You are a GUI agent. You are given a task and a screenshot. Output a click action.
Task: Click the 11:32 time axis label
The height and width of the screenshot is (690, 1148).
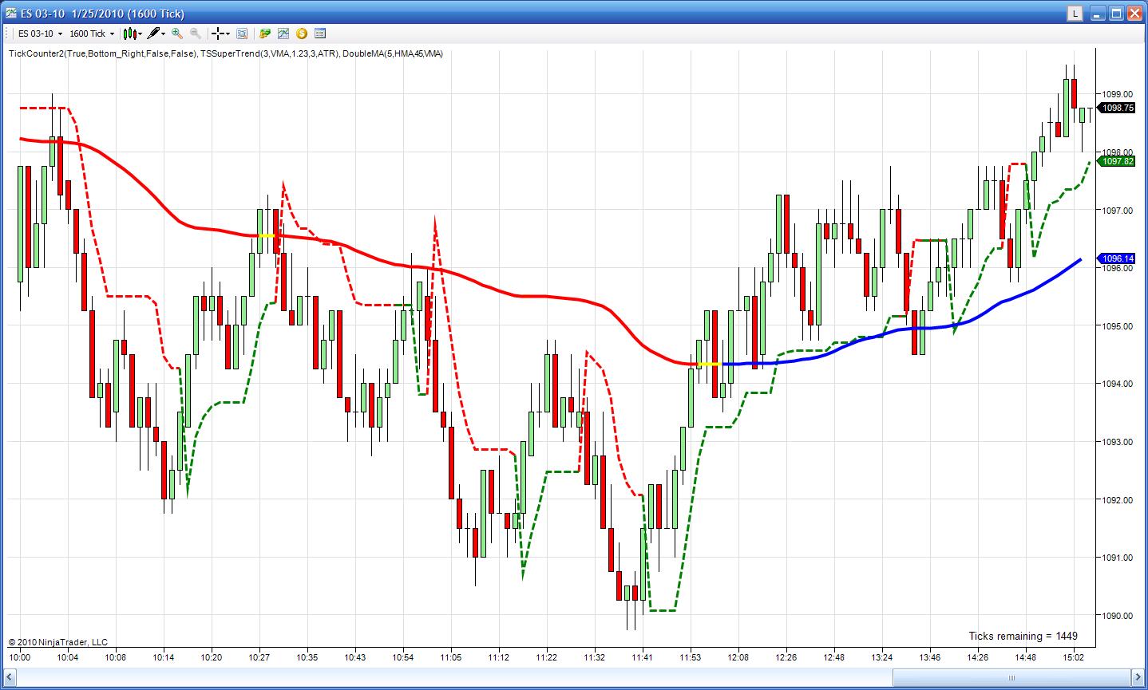595,658
